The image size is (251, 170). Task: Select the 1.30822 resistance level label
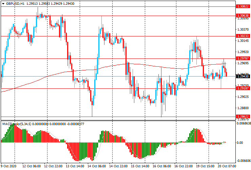(x=243, y=6)
